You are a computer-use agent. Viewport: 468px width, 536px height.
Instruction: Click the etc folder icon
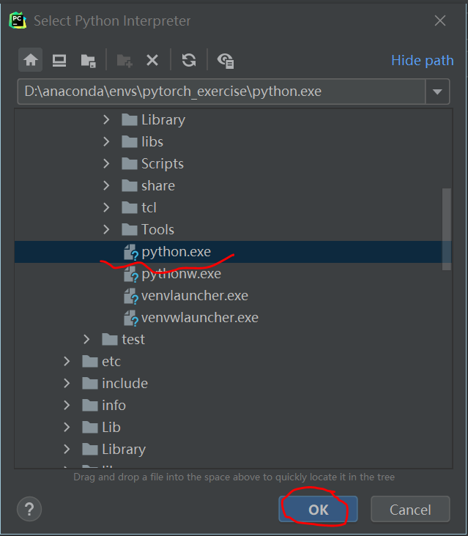[x=90, y=361]
